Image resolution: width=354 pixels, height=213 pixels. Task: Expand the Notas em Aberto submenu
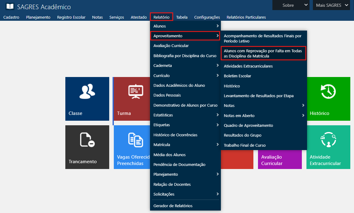coord(264,116)
